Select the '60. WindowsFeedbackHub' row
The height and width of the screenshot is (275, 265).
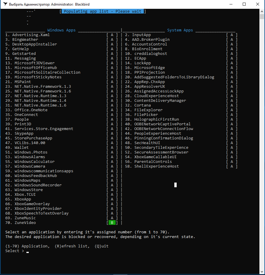pos(61,176)
